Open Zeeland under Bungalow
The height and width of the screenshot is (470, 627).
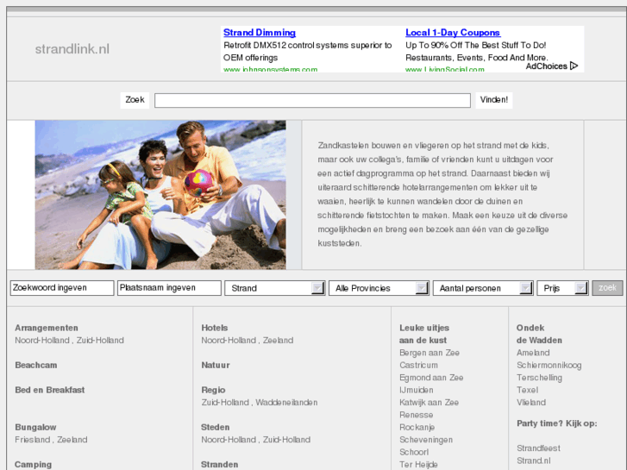click(72, 439)
